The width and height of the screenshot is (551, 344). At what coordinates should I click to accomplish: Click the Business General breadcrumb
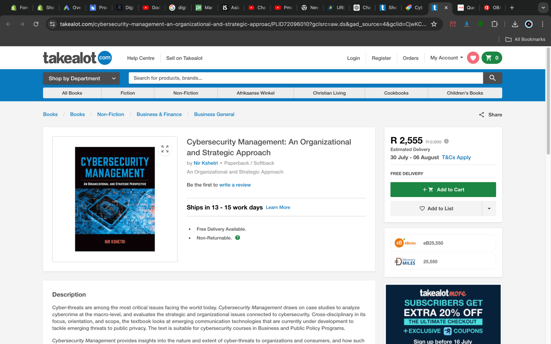pos(214,114)
